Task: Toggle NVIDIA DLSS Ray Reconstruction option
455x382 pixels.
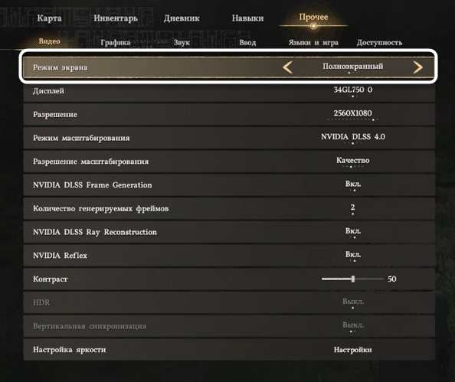Action: (x=229, y=232)
